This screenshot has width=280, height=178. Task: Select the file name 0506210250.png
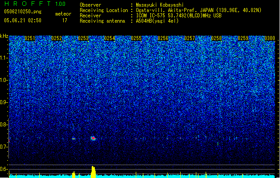23,12
